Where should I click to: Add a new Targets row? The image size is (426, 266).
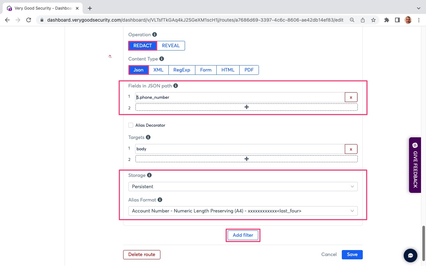tap(247, 159)
